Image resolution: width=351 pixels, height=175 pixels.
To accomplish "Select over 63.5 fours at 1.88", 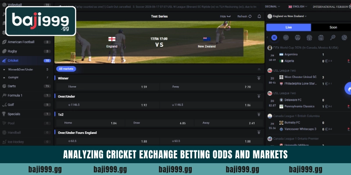I will (107, 141).
